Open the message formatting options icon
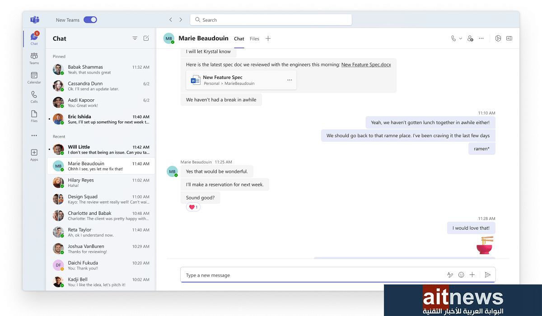542x316 pixels. 450,275
